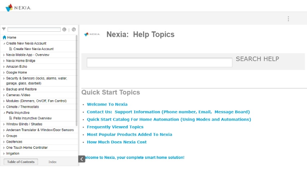
Task: Focus the contents filter text box
Action: tap(34, 30)
